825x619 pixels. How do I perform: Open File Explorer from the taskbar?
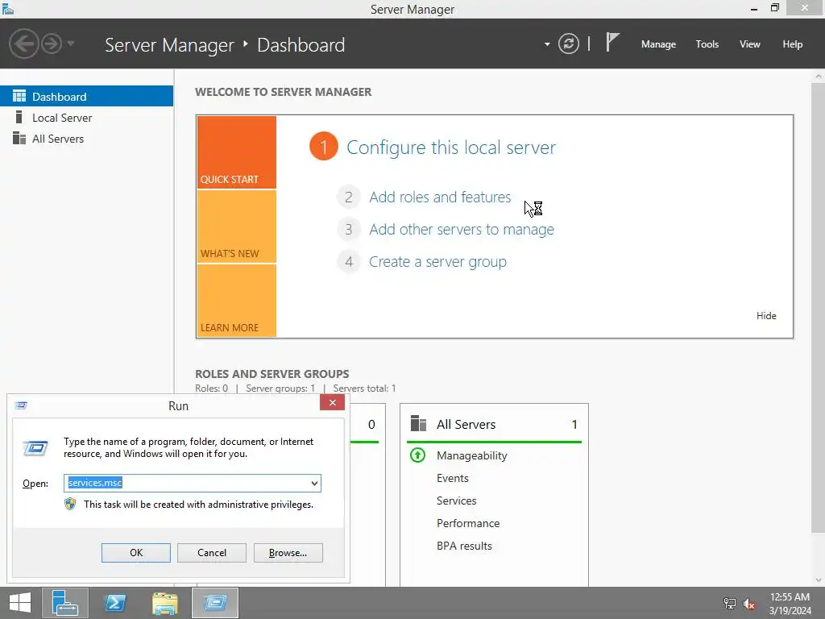pyautogui.click(x=164, y=603)
